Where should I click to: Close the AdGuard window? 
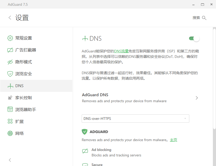click(x=211, y=4)
